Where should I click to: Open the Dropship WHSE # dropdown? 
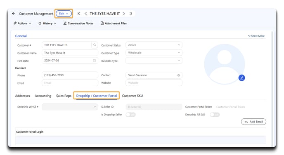(x=70, y=107)
